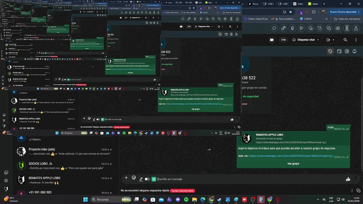Click the outermost green AI icon beside the toggle
The height and width of the screenshot is (204, 363).
(x=154, y=179)
